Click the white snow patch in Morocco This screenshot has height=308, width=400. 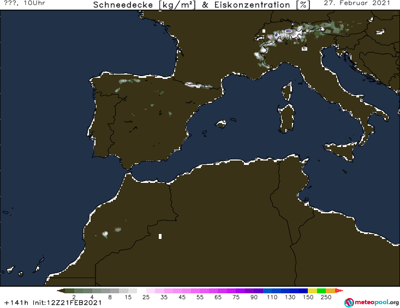pos(105,234)
